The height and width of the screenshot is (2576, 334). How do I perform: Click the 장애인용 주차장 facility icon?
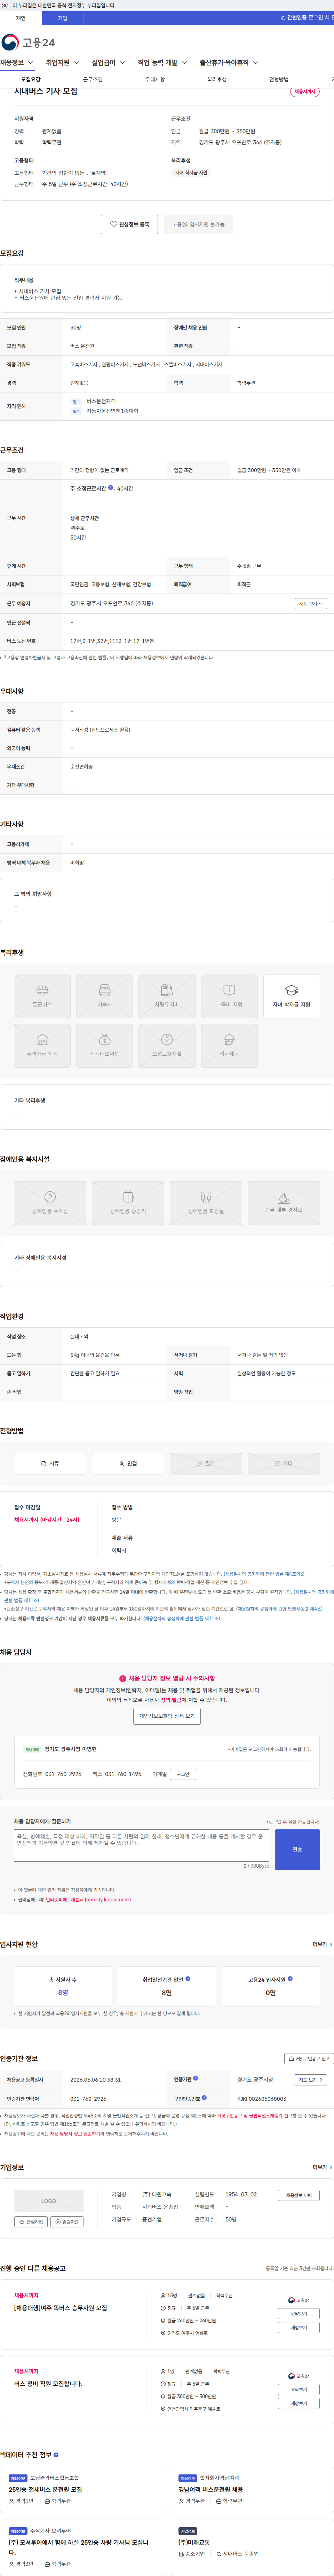(x=50, y=1203)
